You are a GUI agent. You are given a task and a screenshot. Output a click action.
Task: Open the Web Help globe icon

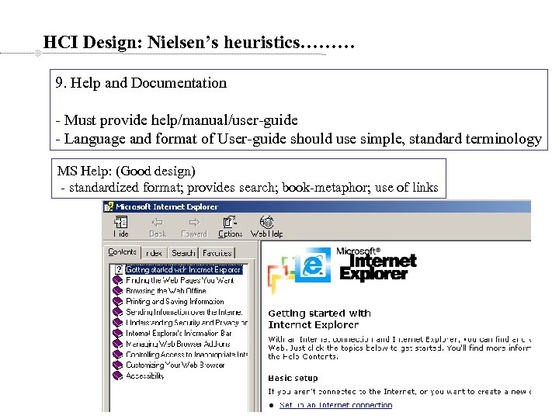[266, 223]
